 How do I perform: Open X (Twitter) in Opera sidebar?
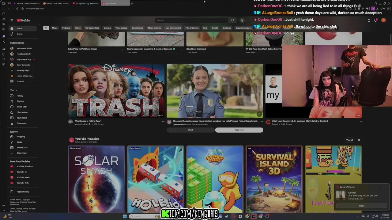4,42
